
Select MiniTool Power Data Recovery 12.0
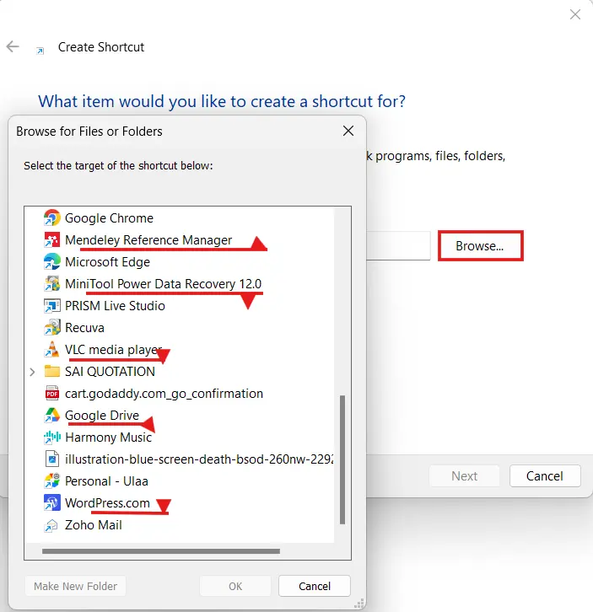click(x=164, y=284)
